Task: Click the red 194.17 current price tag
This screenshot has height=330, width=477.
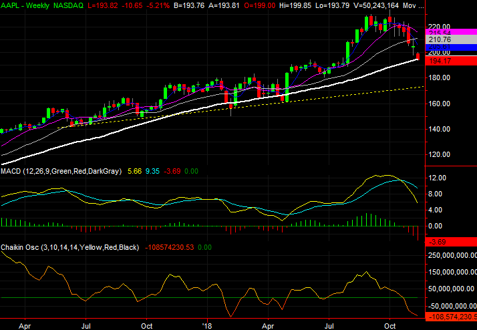Action: coord(451,61)
